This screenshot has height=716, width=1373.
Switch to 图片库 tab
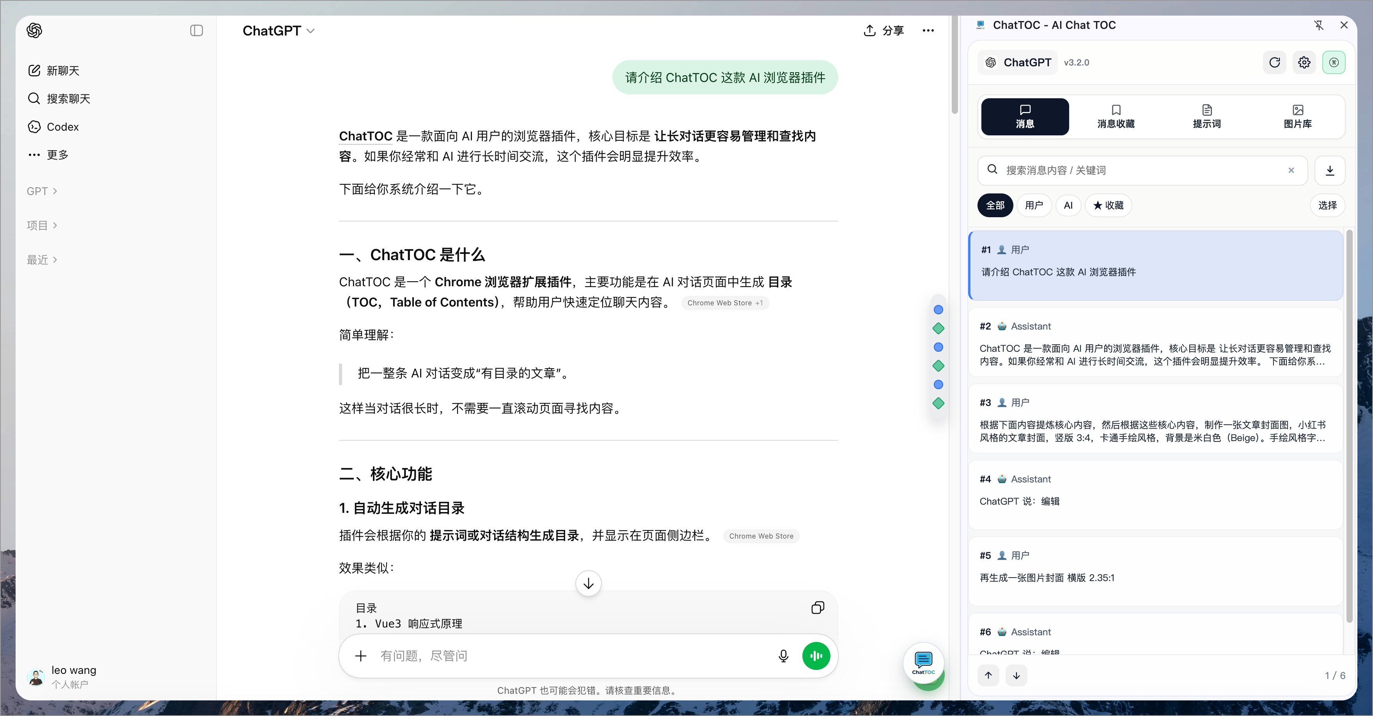click(1297, 117)
